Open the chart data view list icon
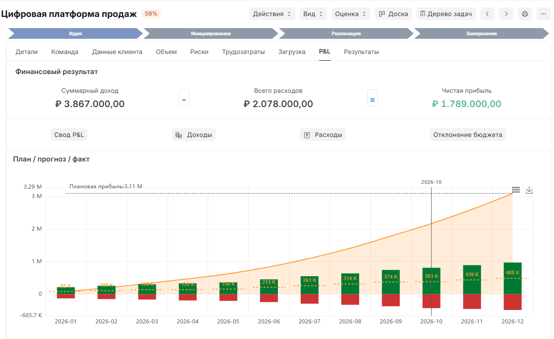Image resolution: width=554 pixels, height=339 pixels. pos(516,190)
